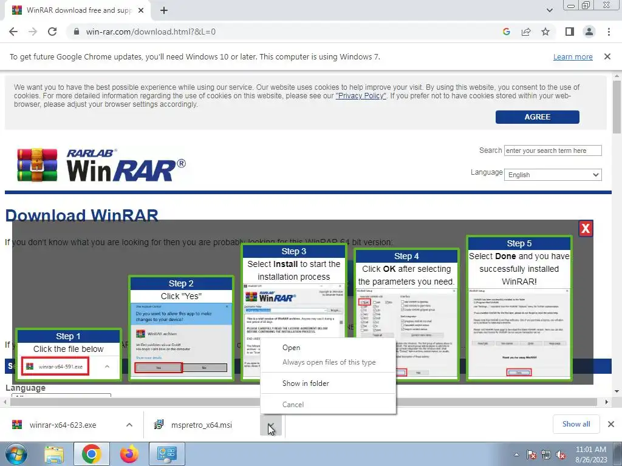
Task: Click the Step 1 winrar-x64-591.exe image
Action: pyautogui.click(x=55, y=366)
